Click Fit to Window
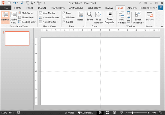 [98, 18]
